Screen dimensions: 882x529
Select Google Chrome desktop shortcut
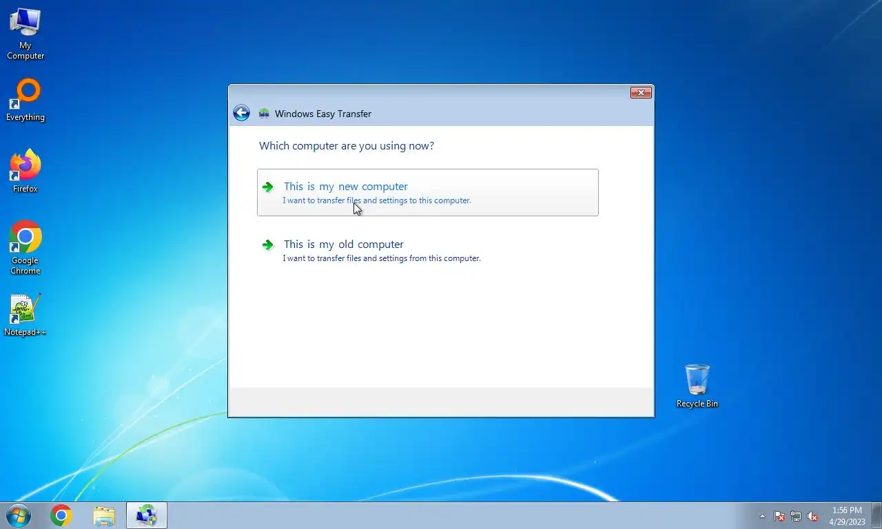(25, 248)
